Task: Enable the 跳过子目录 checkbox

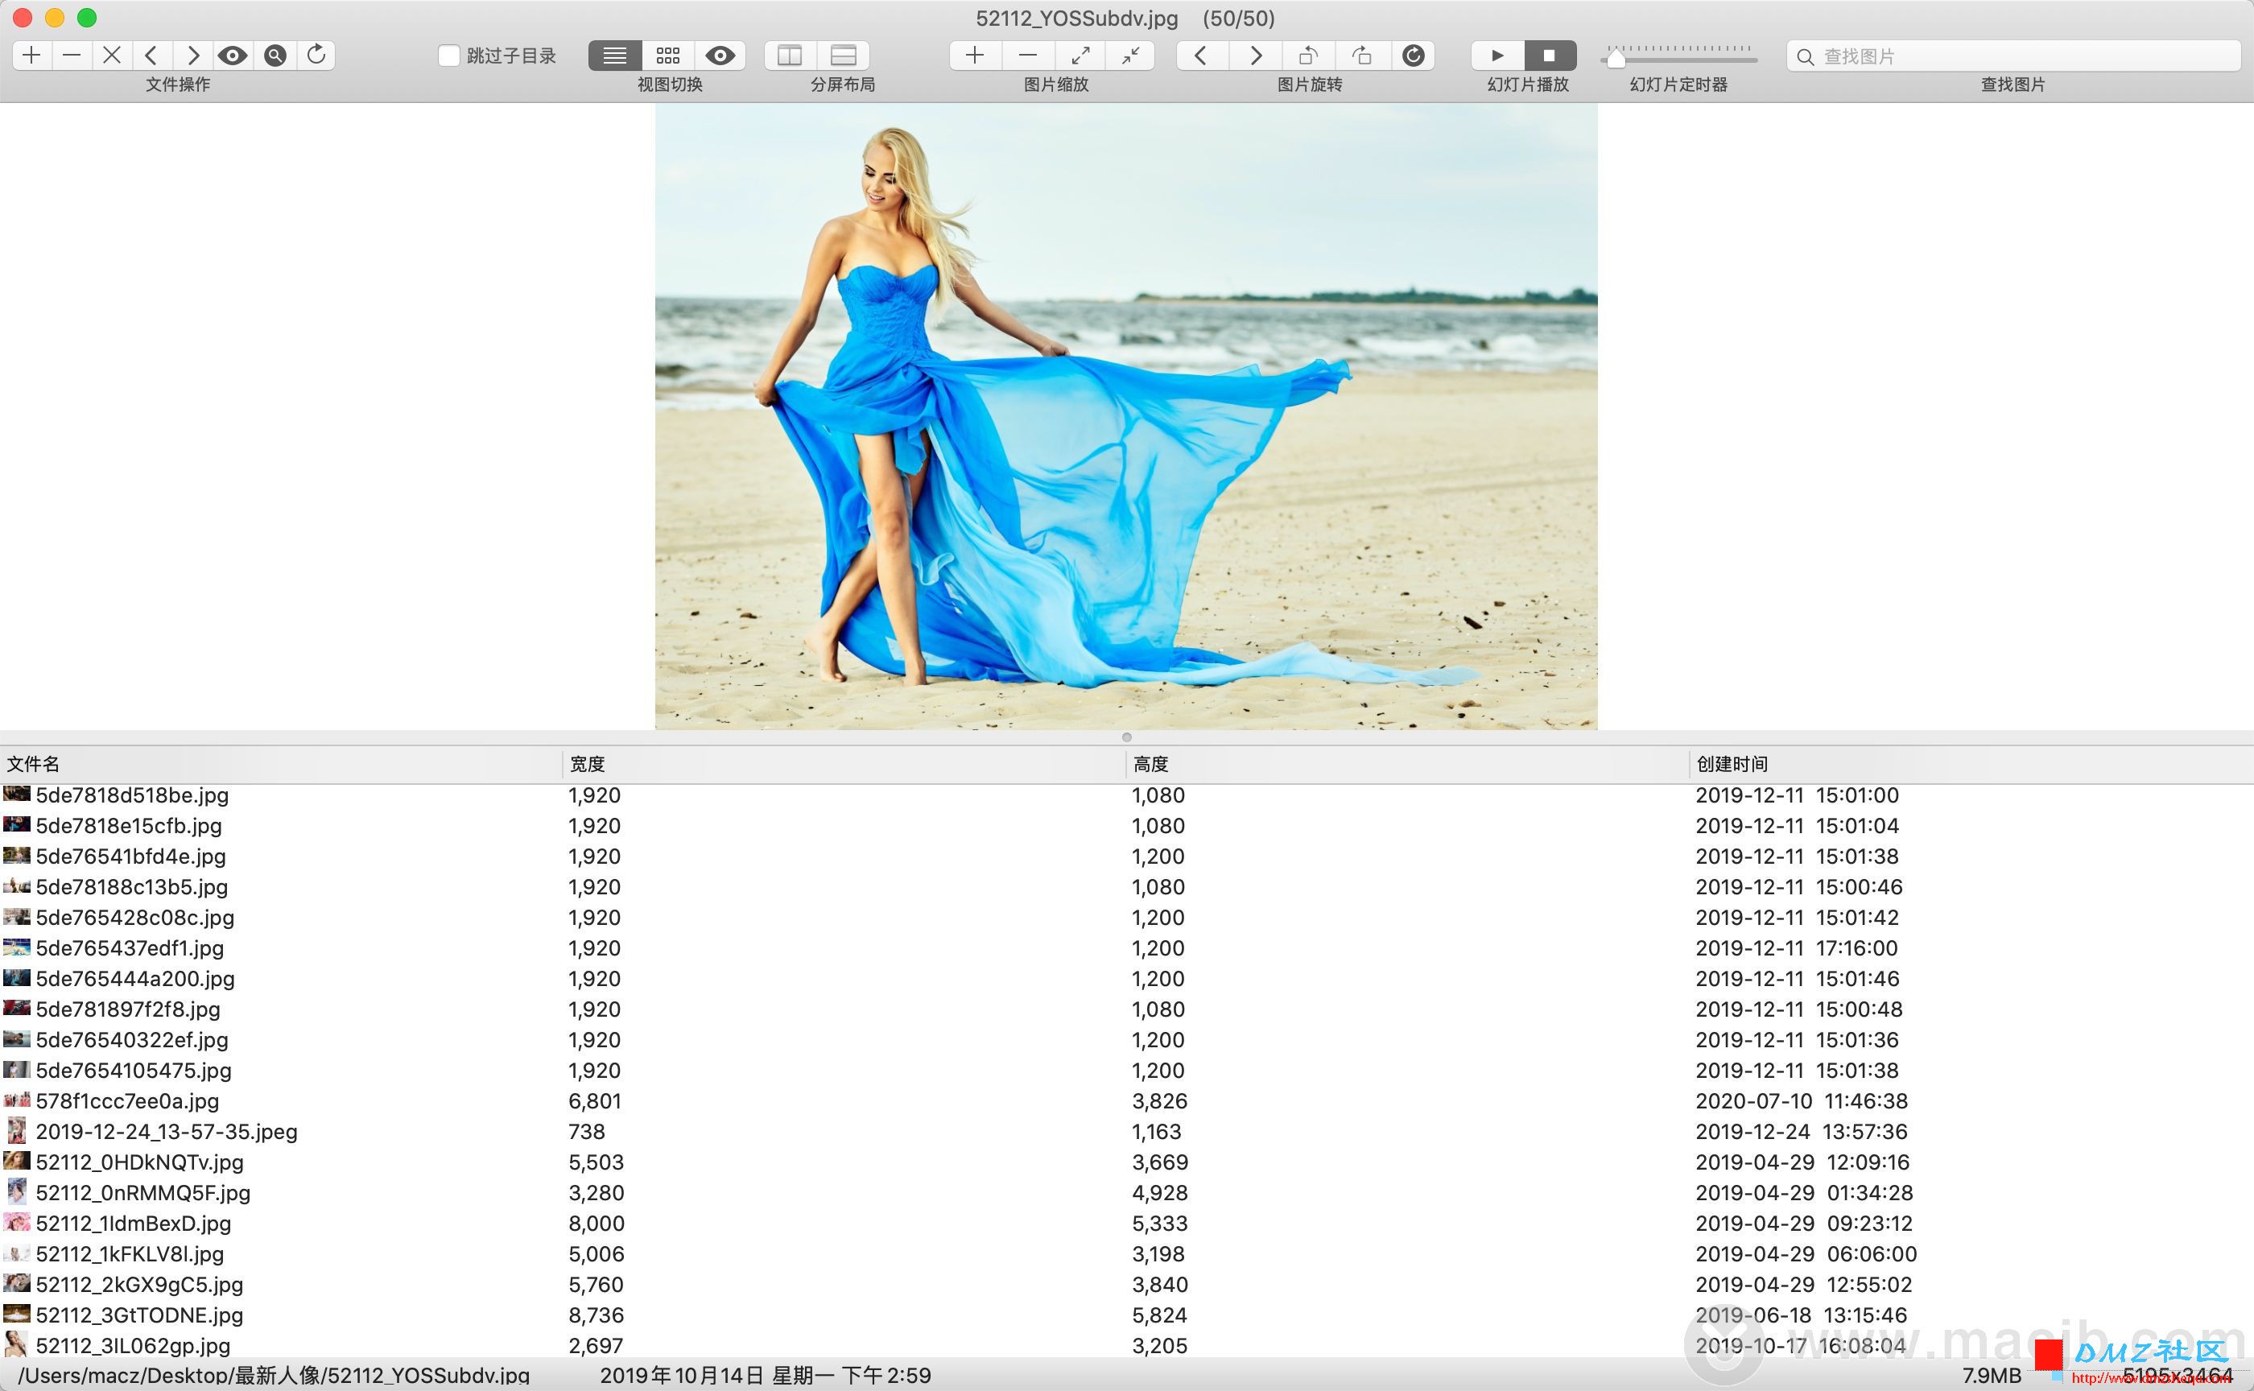Action: (x=449, y=56)
